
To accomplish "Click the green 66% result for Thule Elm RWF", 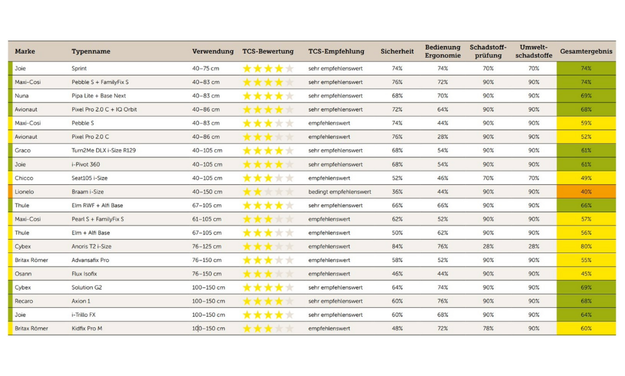I will (586, 206).
